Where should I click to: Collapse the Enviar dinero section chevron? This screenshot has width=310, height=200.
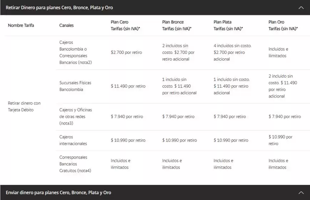(x=301, y=192)
